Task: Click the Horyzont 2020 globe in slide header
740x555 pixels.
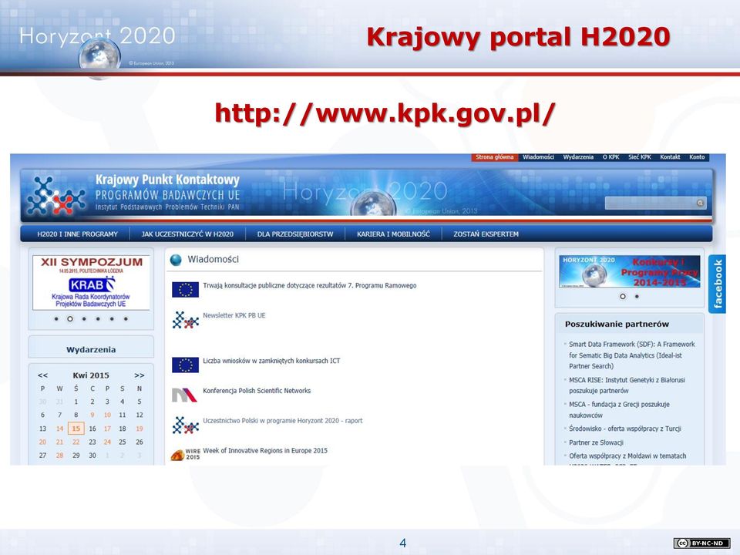Action: coord(99,58)
